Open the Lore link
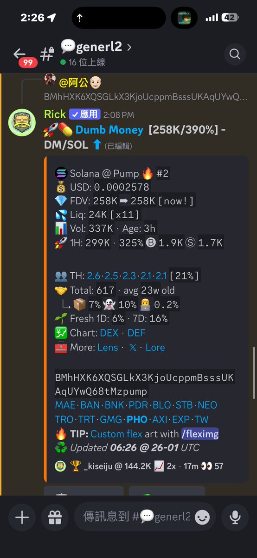This screenshot has height=558, width=257. pyautogui.click(x=155, y=347)
